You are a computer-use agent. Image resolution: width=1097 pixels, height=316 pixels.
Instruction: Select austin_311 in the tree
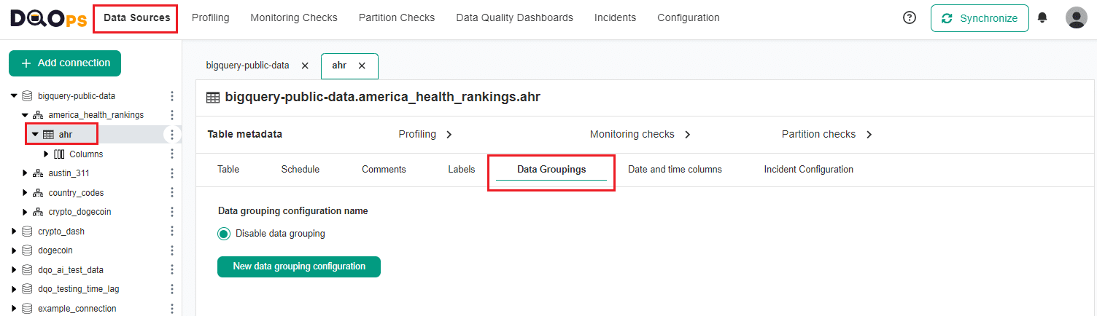point(69,173)
